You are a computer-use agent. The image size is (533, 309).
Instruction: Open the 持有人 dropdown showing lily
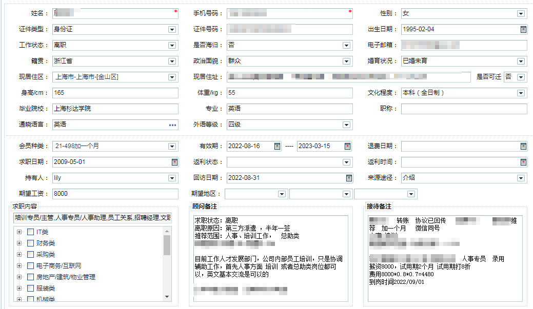pos(172,178)
